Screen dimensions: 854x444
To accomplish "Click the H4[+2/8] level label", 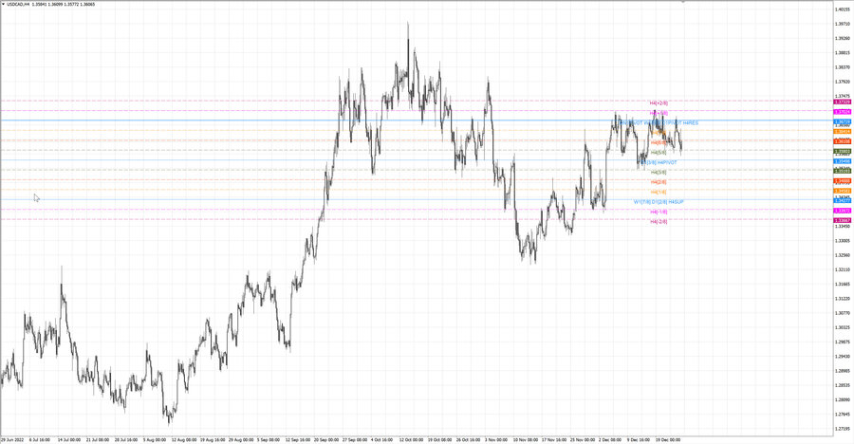I will click(x=659, y=103).
